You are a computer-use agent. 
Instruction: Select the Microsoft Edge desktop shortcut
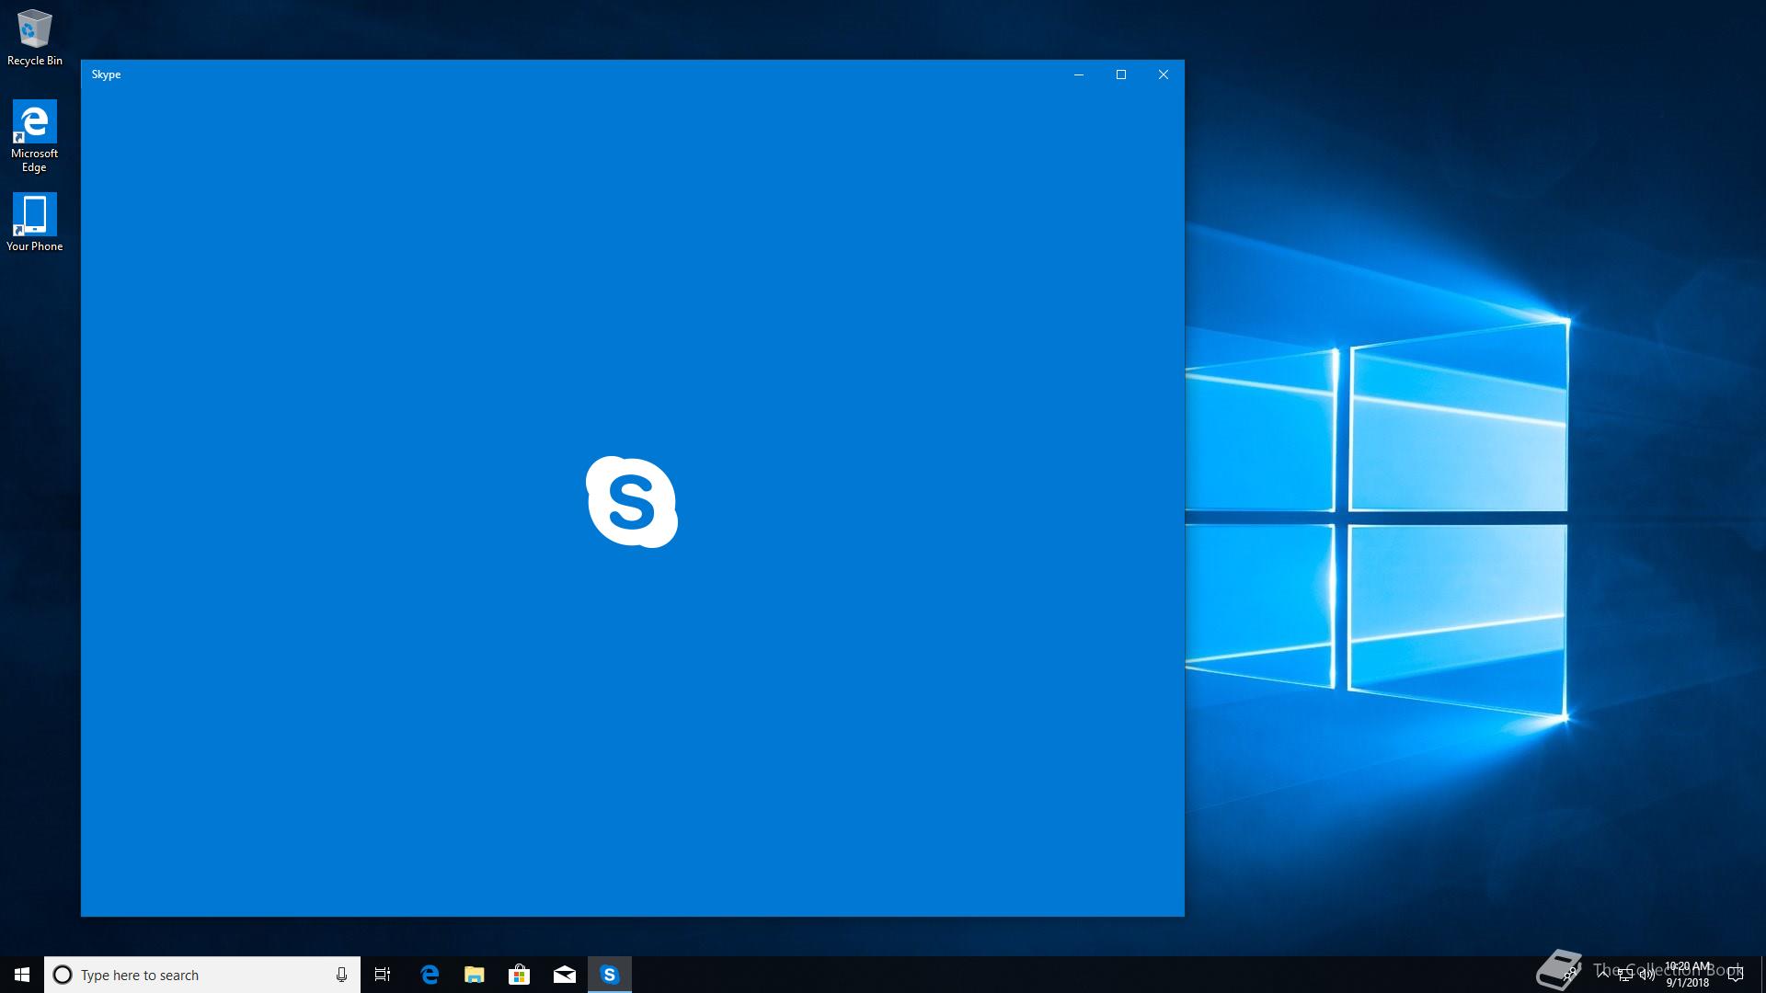35,136
